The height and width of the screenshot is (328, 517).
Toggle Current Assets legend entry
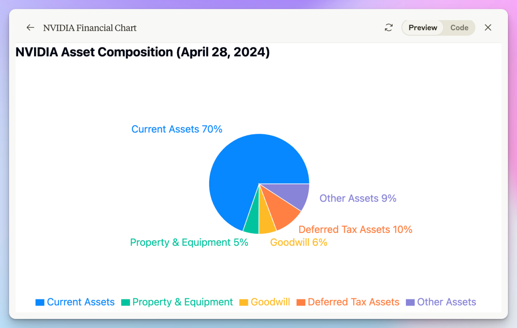click(x=80, y=302)
